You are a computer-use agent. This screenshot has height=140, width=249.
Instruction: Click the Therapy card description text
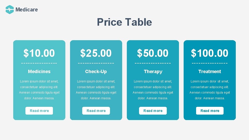pos(153,90)
